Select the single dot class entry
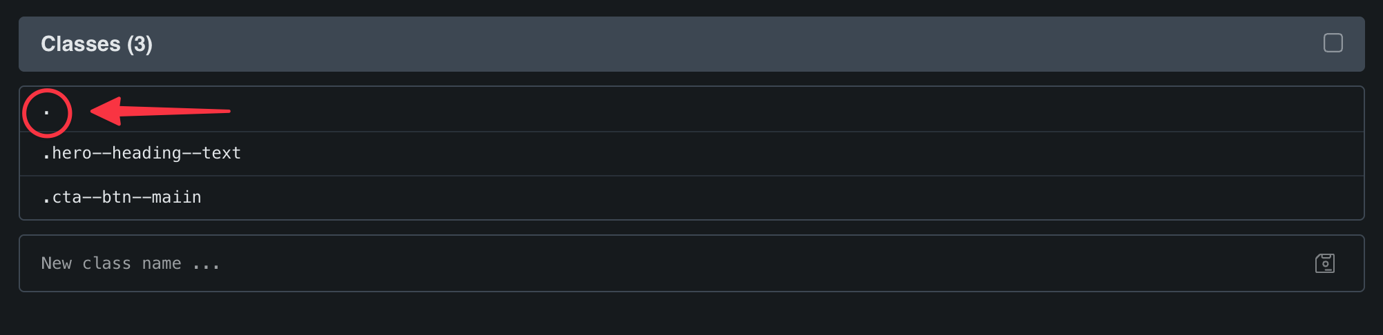The height and width of the screenshot is (335, 1383). click(x=47, y=110)
